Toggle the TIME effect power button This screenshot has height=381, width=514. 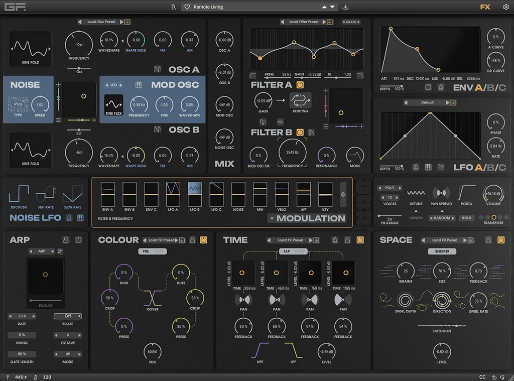pyautogui.click(x=360, y=240)
